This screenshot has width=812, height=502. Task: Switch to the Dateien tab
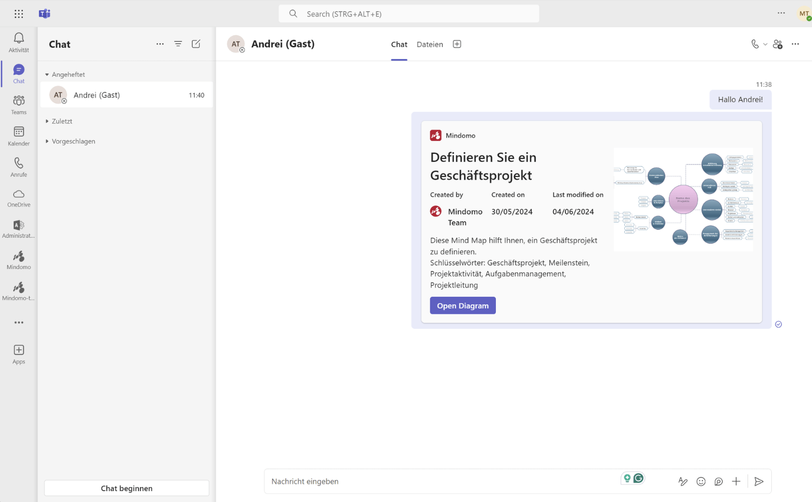[430, 44]
